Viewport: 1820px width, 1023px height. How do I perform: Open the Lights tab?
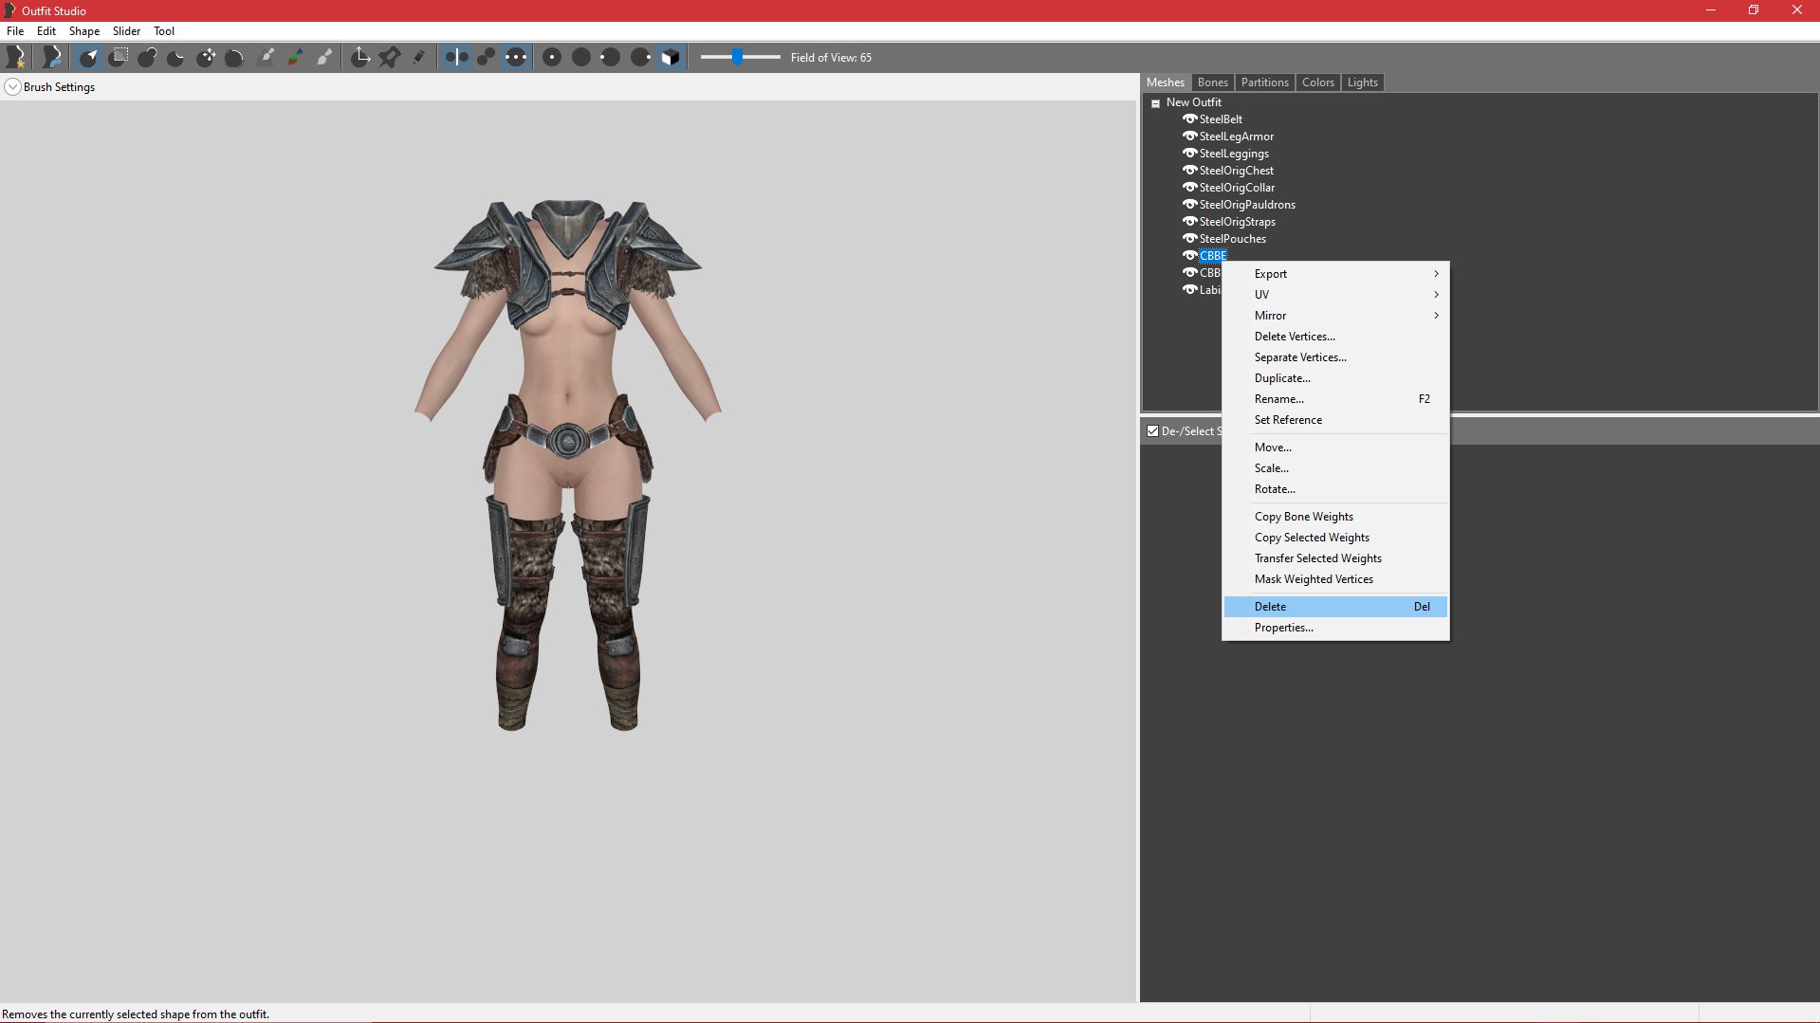point(1362,82)
